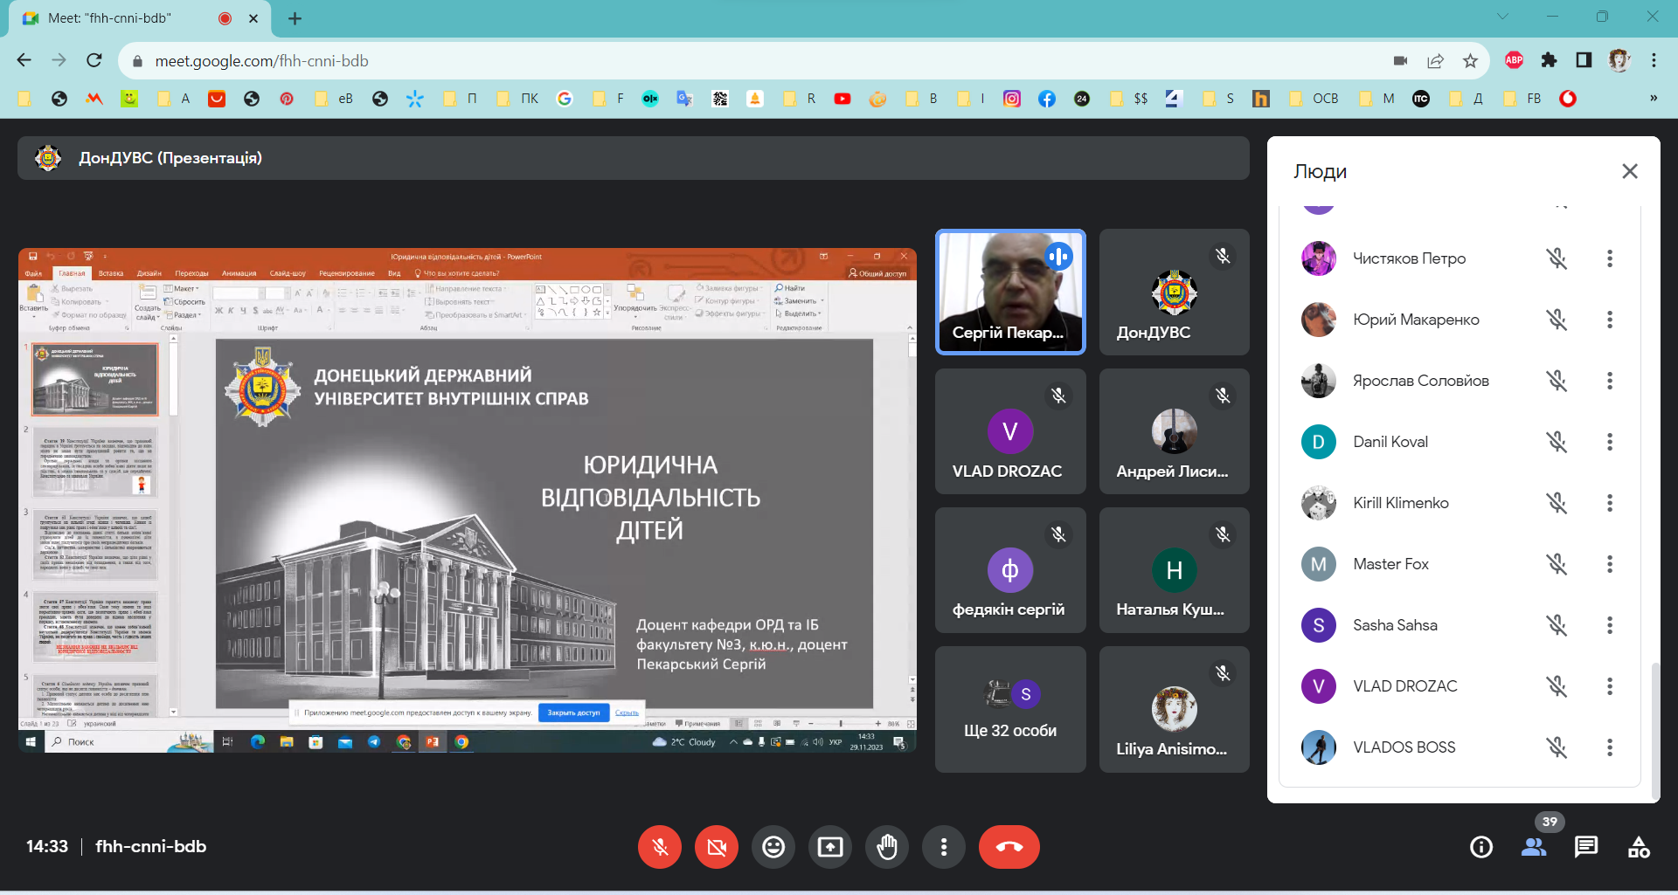
Task: Click the Sasha Sahsa mute icon
Action: pos(1557,625)
